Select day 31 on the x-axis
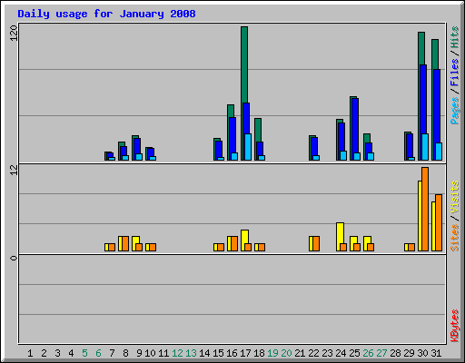This screenshot has width=465, height=363. [436, 353]
